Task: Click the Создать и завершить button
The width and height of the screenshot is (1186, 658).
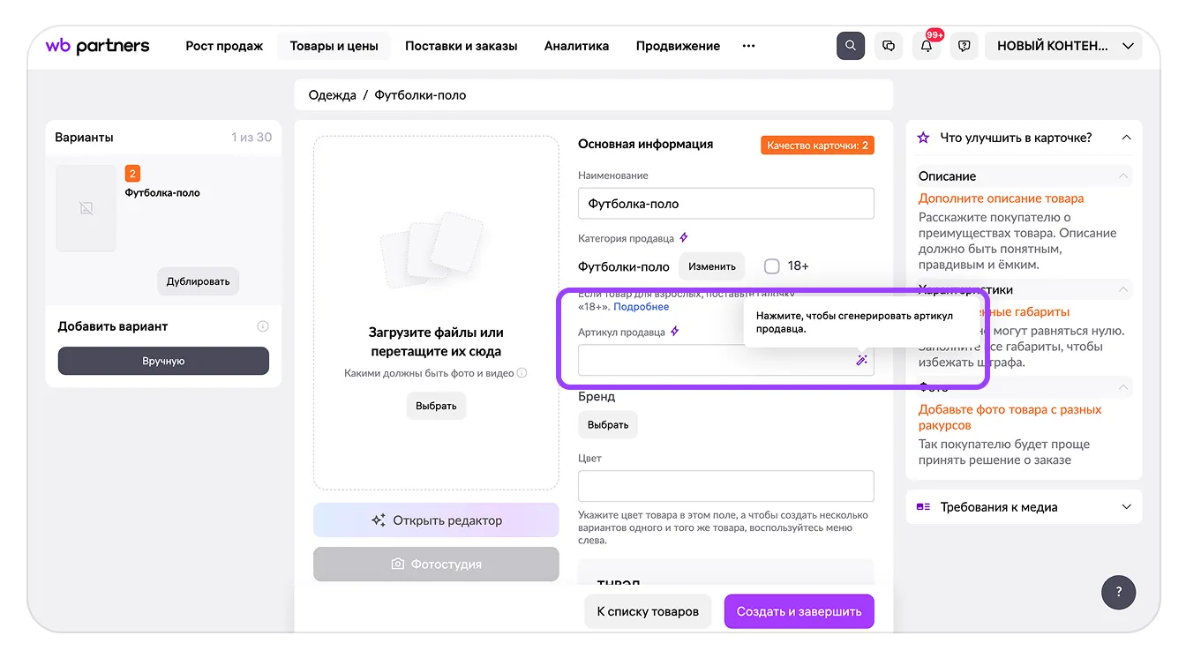Action: (799, 611)
